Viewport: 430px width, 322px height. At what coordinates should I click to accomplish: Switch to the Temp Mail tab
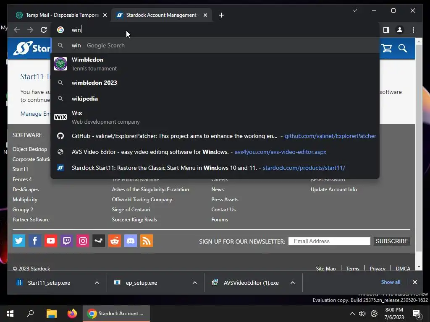pyautogui.click(x=62, y=15)
